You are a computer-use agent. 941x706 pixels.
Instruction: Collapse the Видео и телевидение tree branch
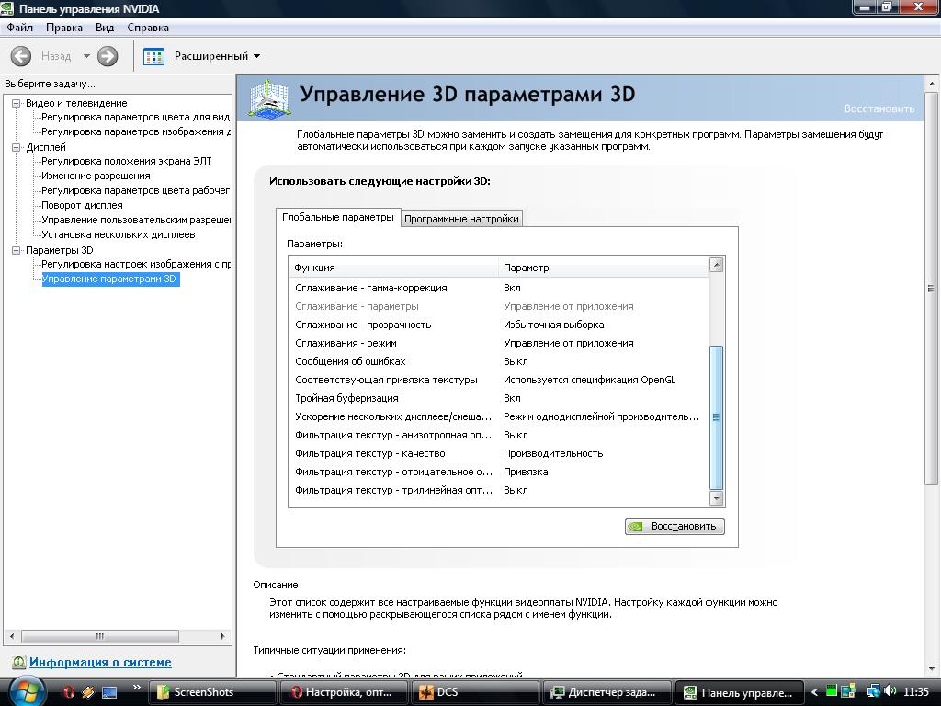17,103
